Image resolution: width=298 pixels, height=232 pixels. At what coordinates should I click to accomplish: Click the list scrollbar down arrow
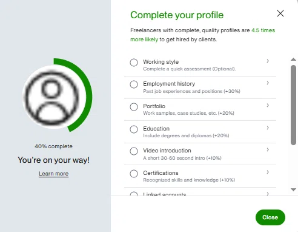pos(293,189)
